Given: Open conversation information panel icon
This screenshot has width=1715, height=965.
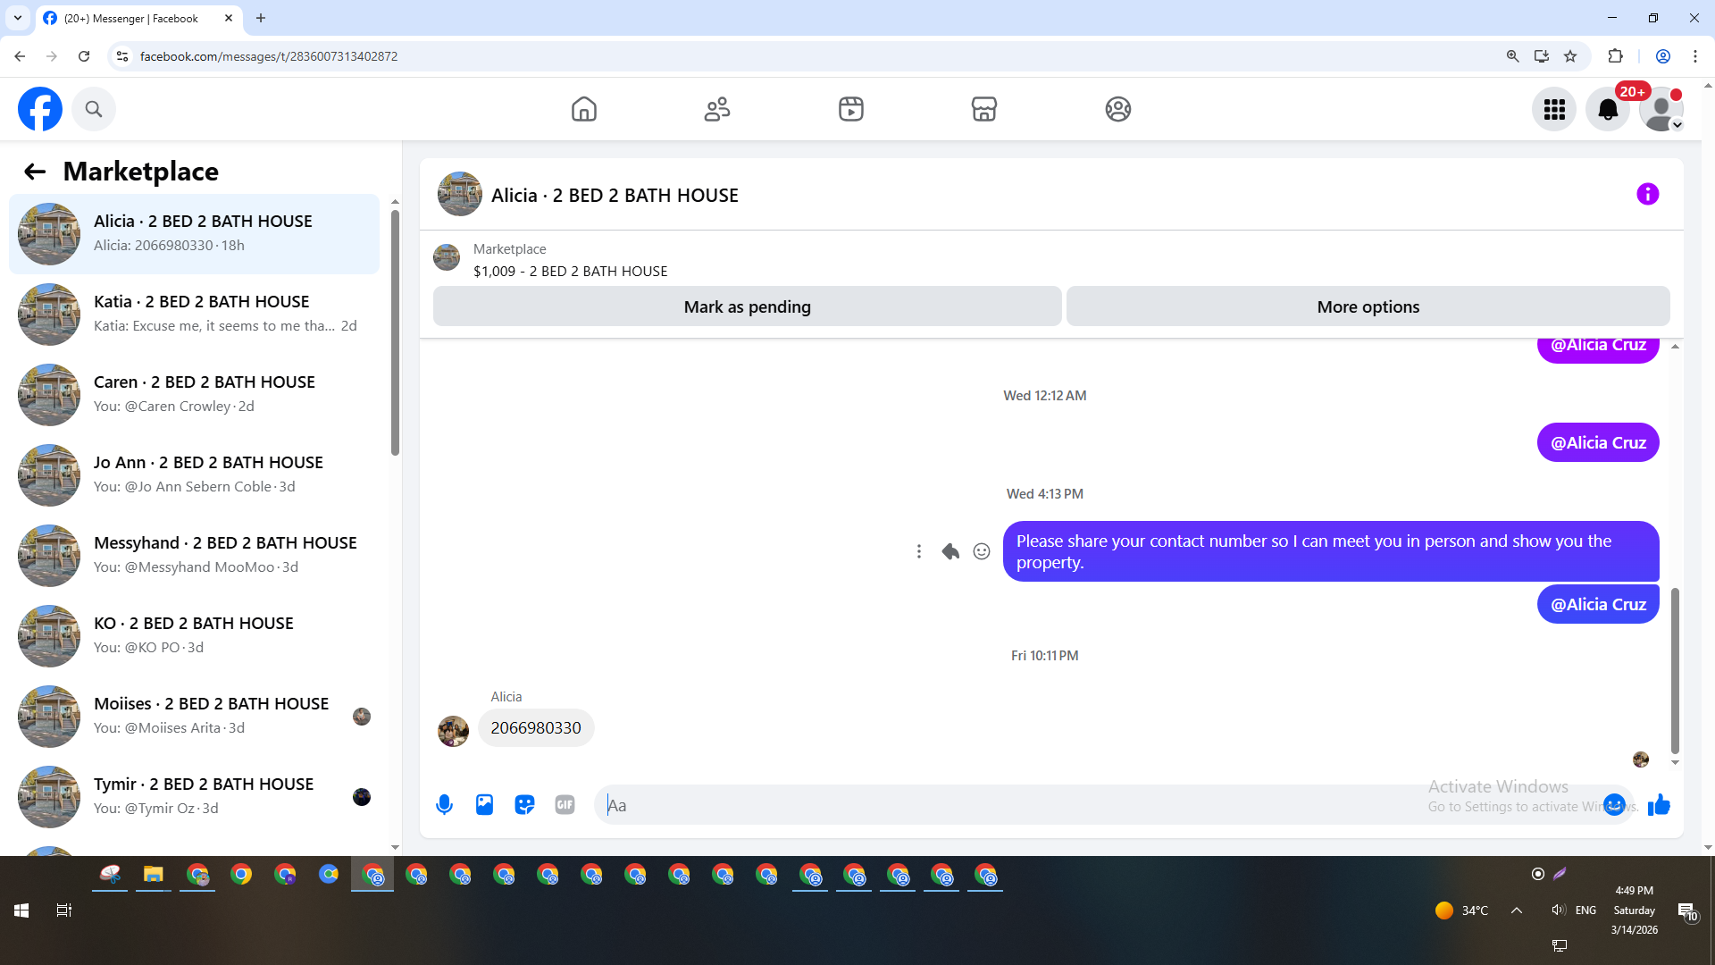Looking at the screenshot, I should [x=1648, y=194].
